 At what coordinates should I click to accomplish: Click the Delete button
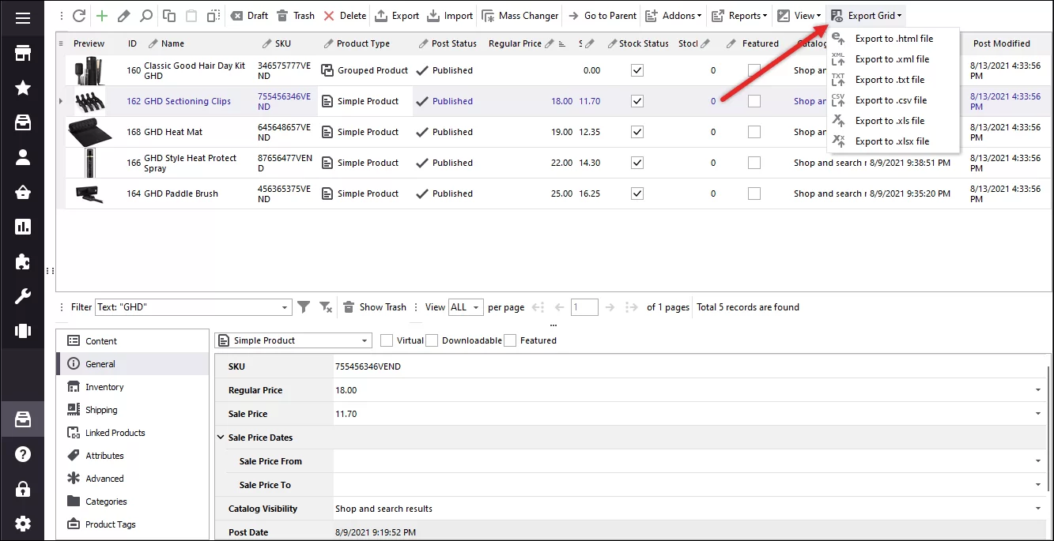[x=344, y=15]
